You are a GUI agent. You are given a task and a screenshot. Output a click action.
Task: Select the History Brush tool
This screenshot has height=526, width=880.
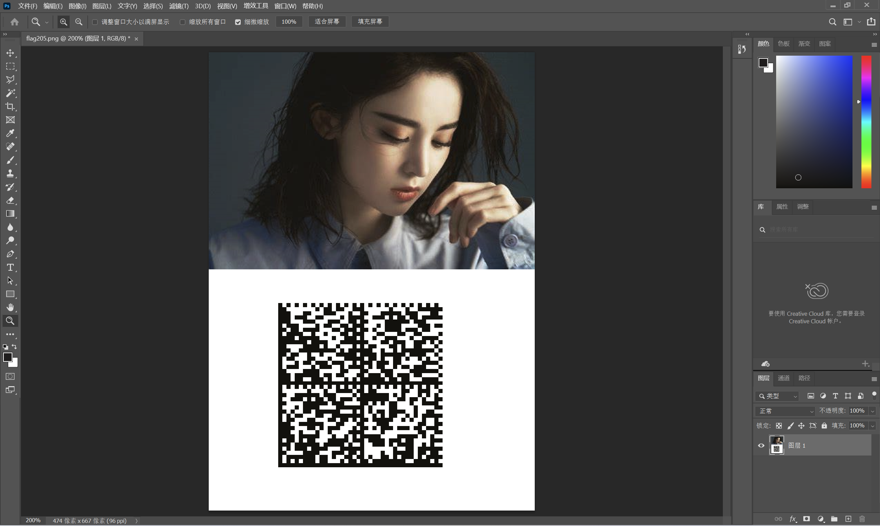[10, 187]
